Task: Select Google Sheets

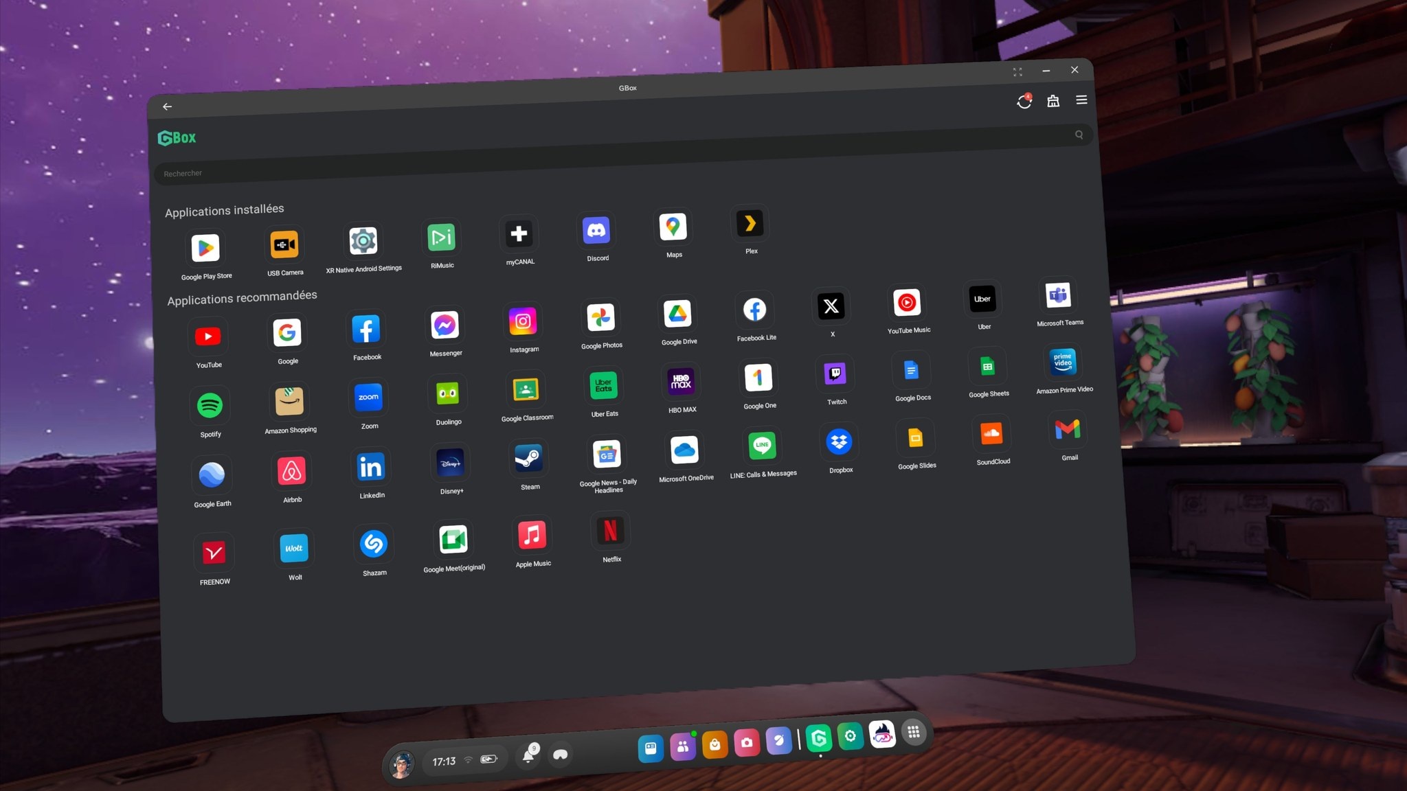Action: click(987, 366)
